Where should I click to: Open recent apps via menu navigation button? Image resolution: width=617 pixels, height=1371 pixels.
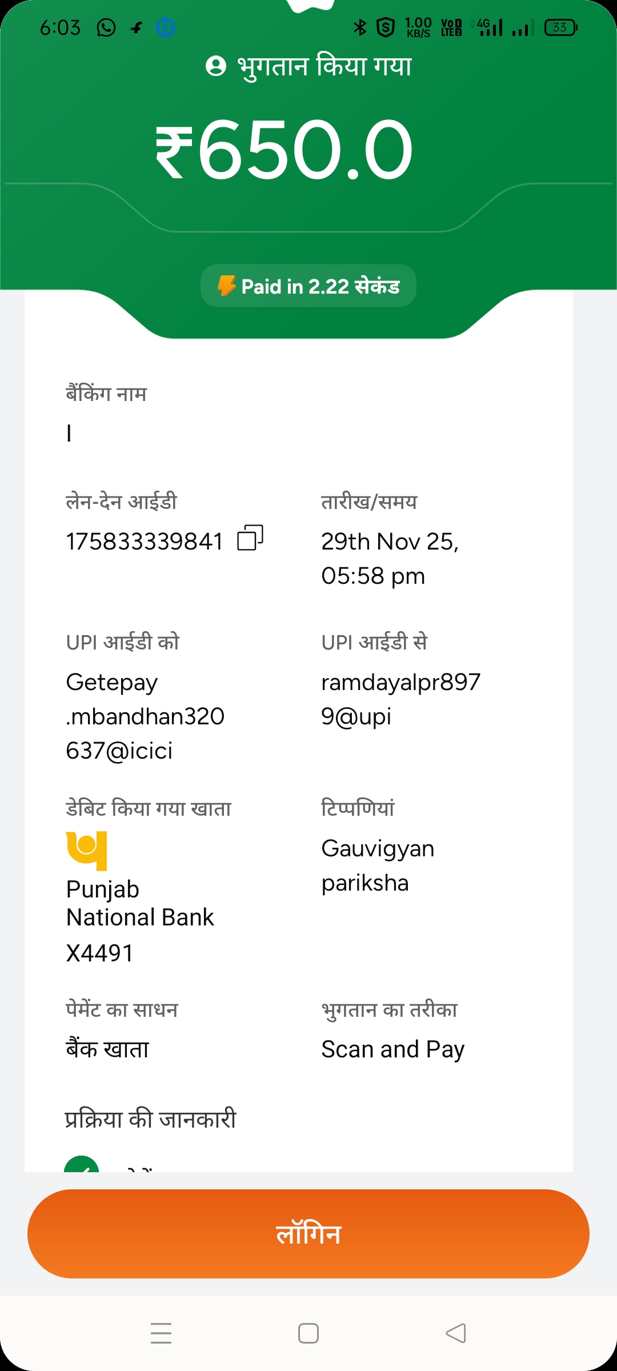click(x=161, y=1333)
